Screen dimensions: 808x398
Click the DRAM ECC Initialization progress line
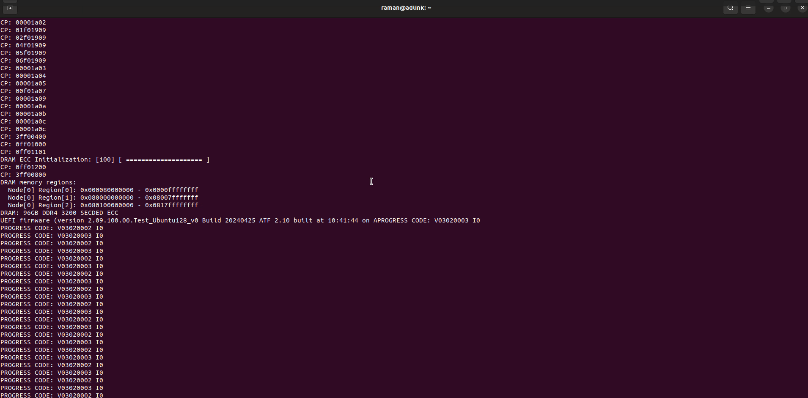coord(105,159)
